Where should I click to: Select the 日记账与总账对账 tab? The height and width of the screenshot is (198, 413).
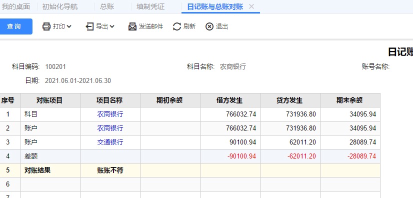coord(215,6)
